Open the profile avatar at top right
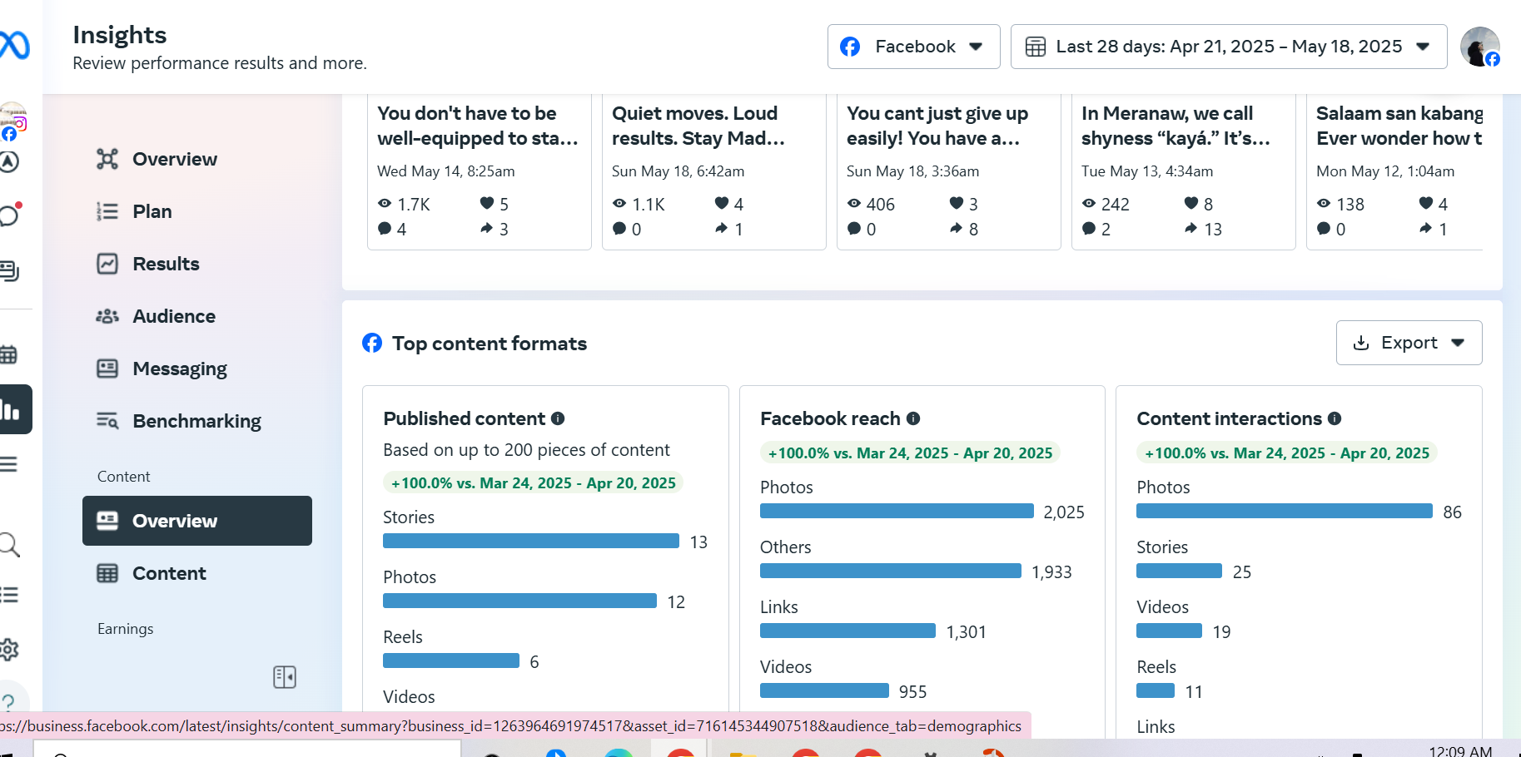Image resolution: width=1521 pixels, height=757 pixels. pyautogui.click(x=1479, y=47)
